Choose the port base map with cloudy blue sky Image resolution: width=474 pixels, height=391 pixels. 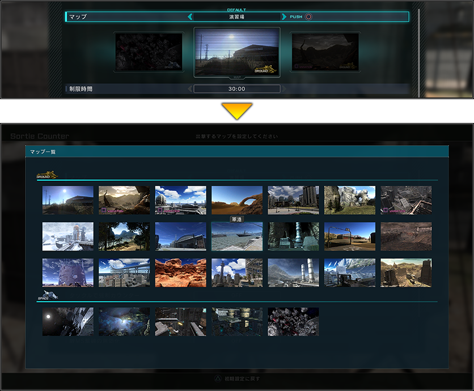pyautogui.click(x=181, y=200)
